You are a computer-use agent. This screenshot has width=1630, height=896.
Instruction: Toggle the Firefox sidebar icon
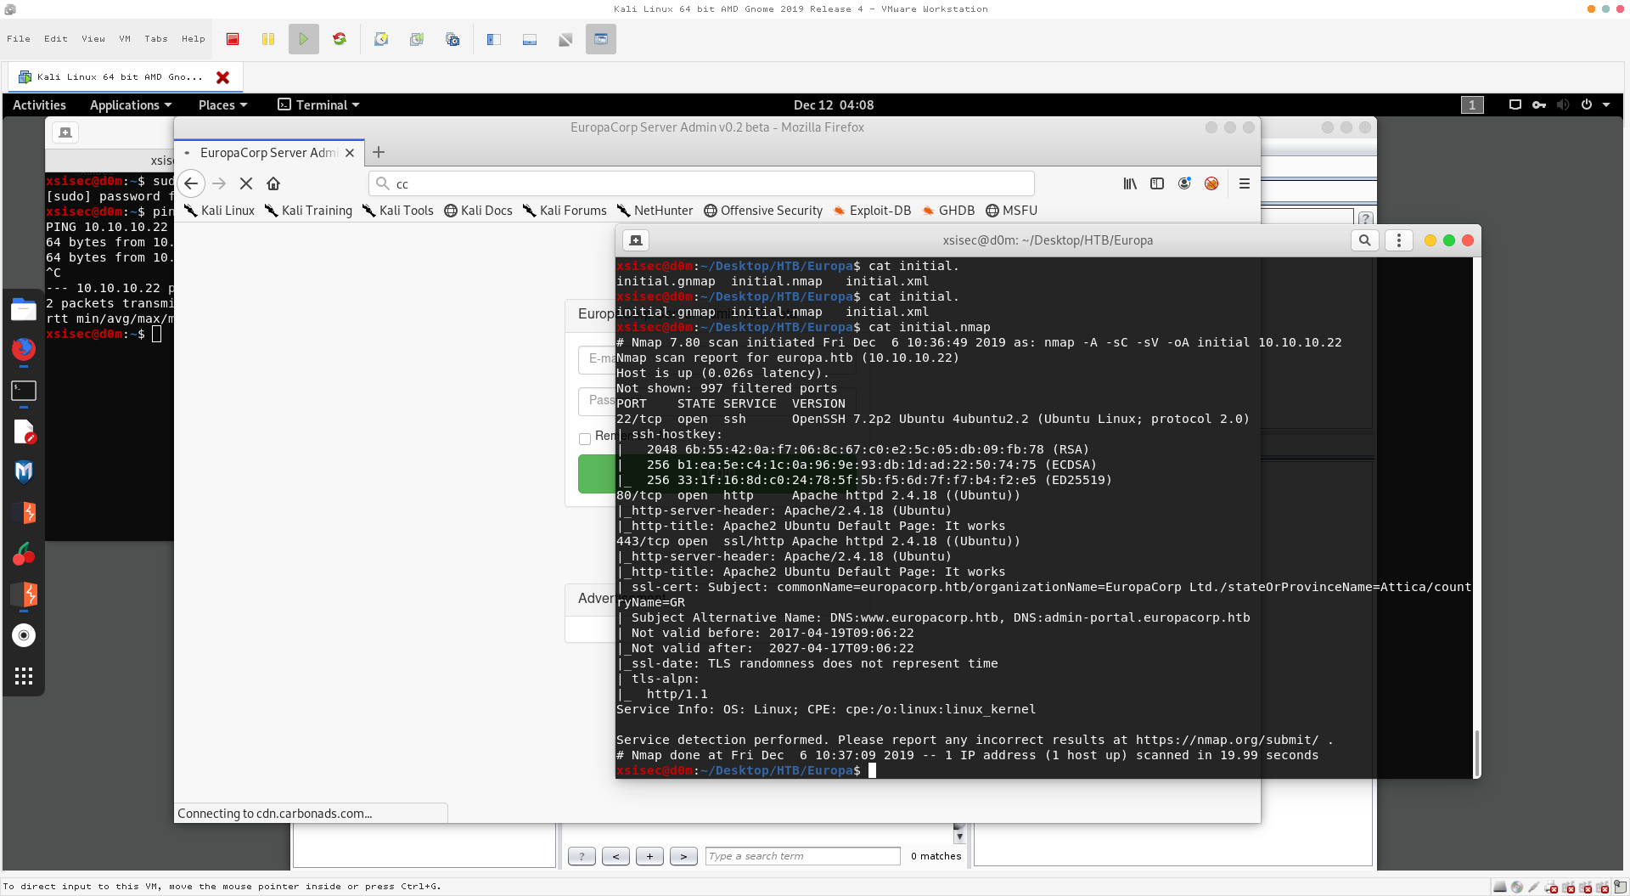tap(1157, 183)
